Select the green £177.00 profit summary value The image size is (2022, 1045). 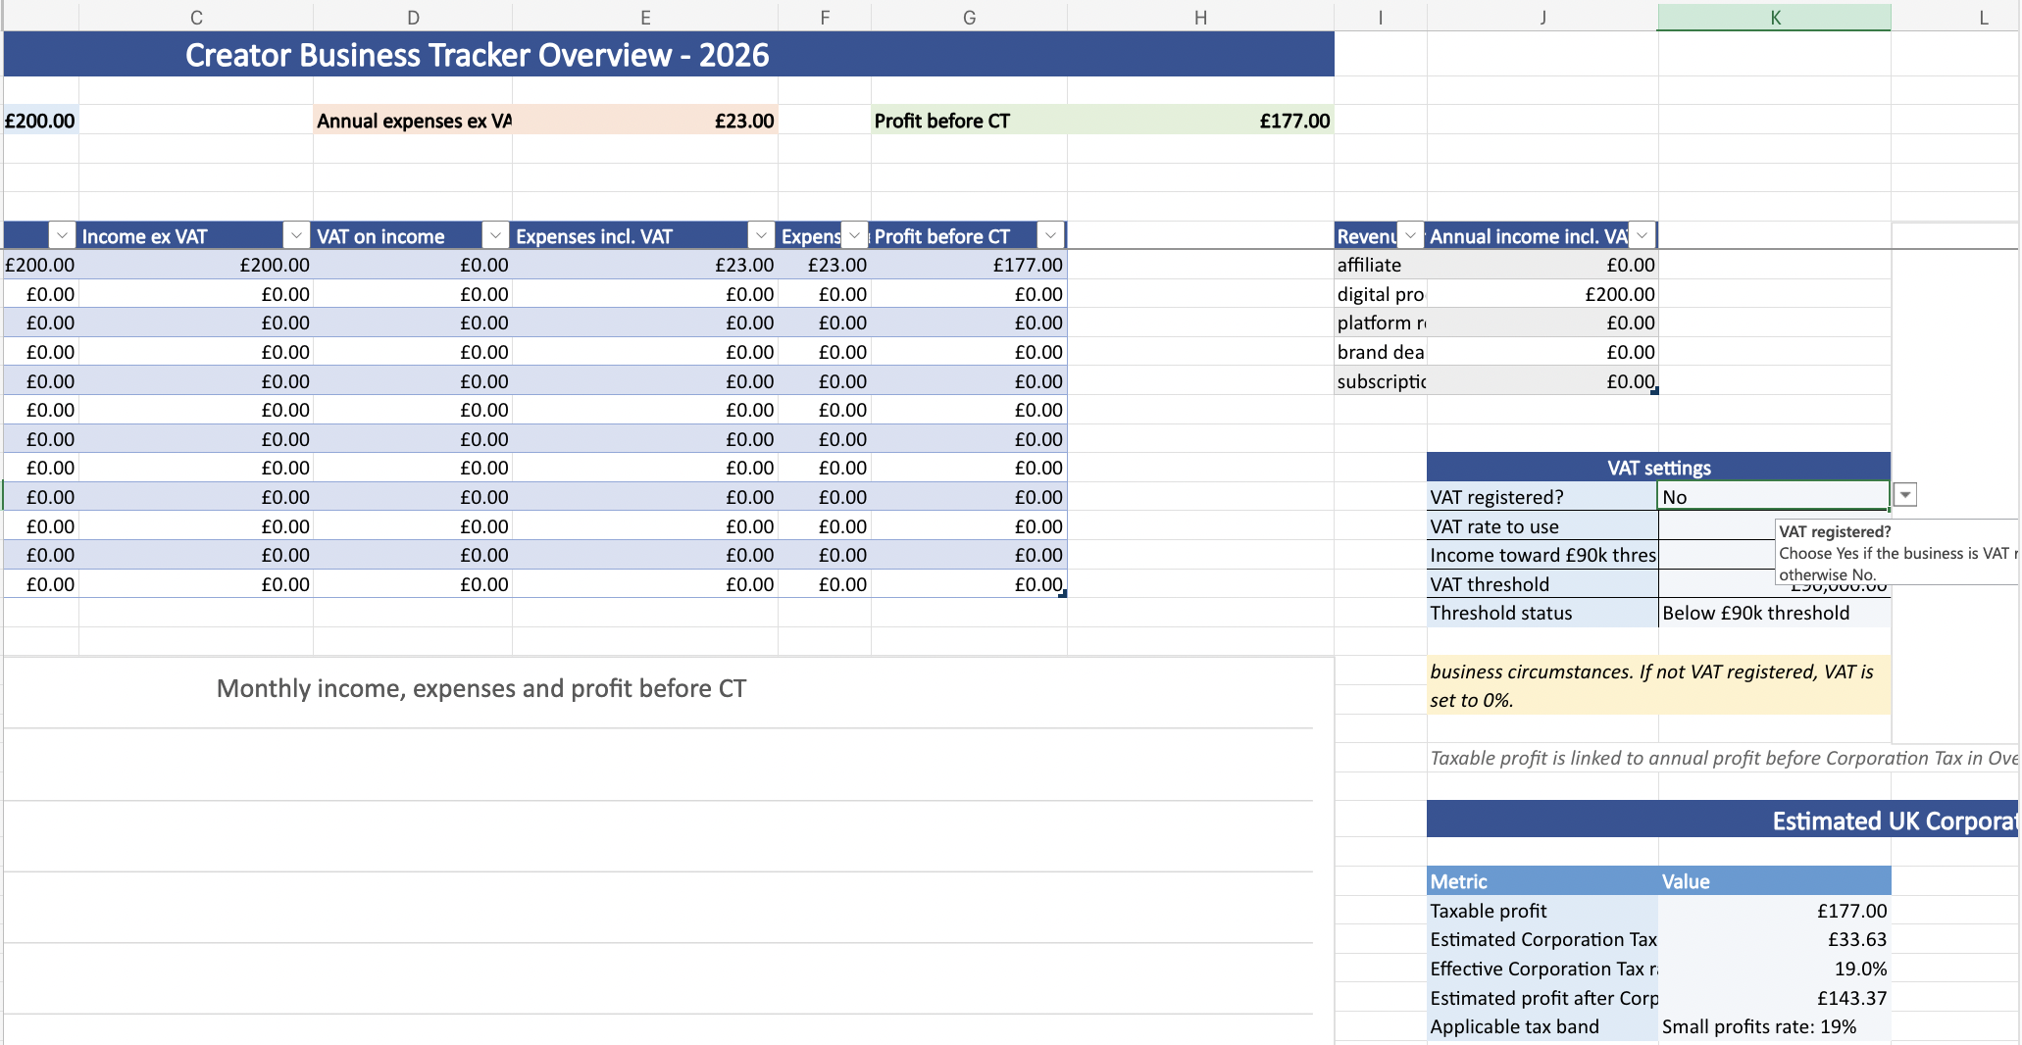click(1200, 121)
